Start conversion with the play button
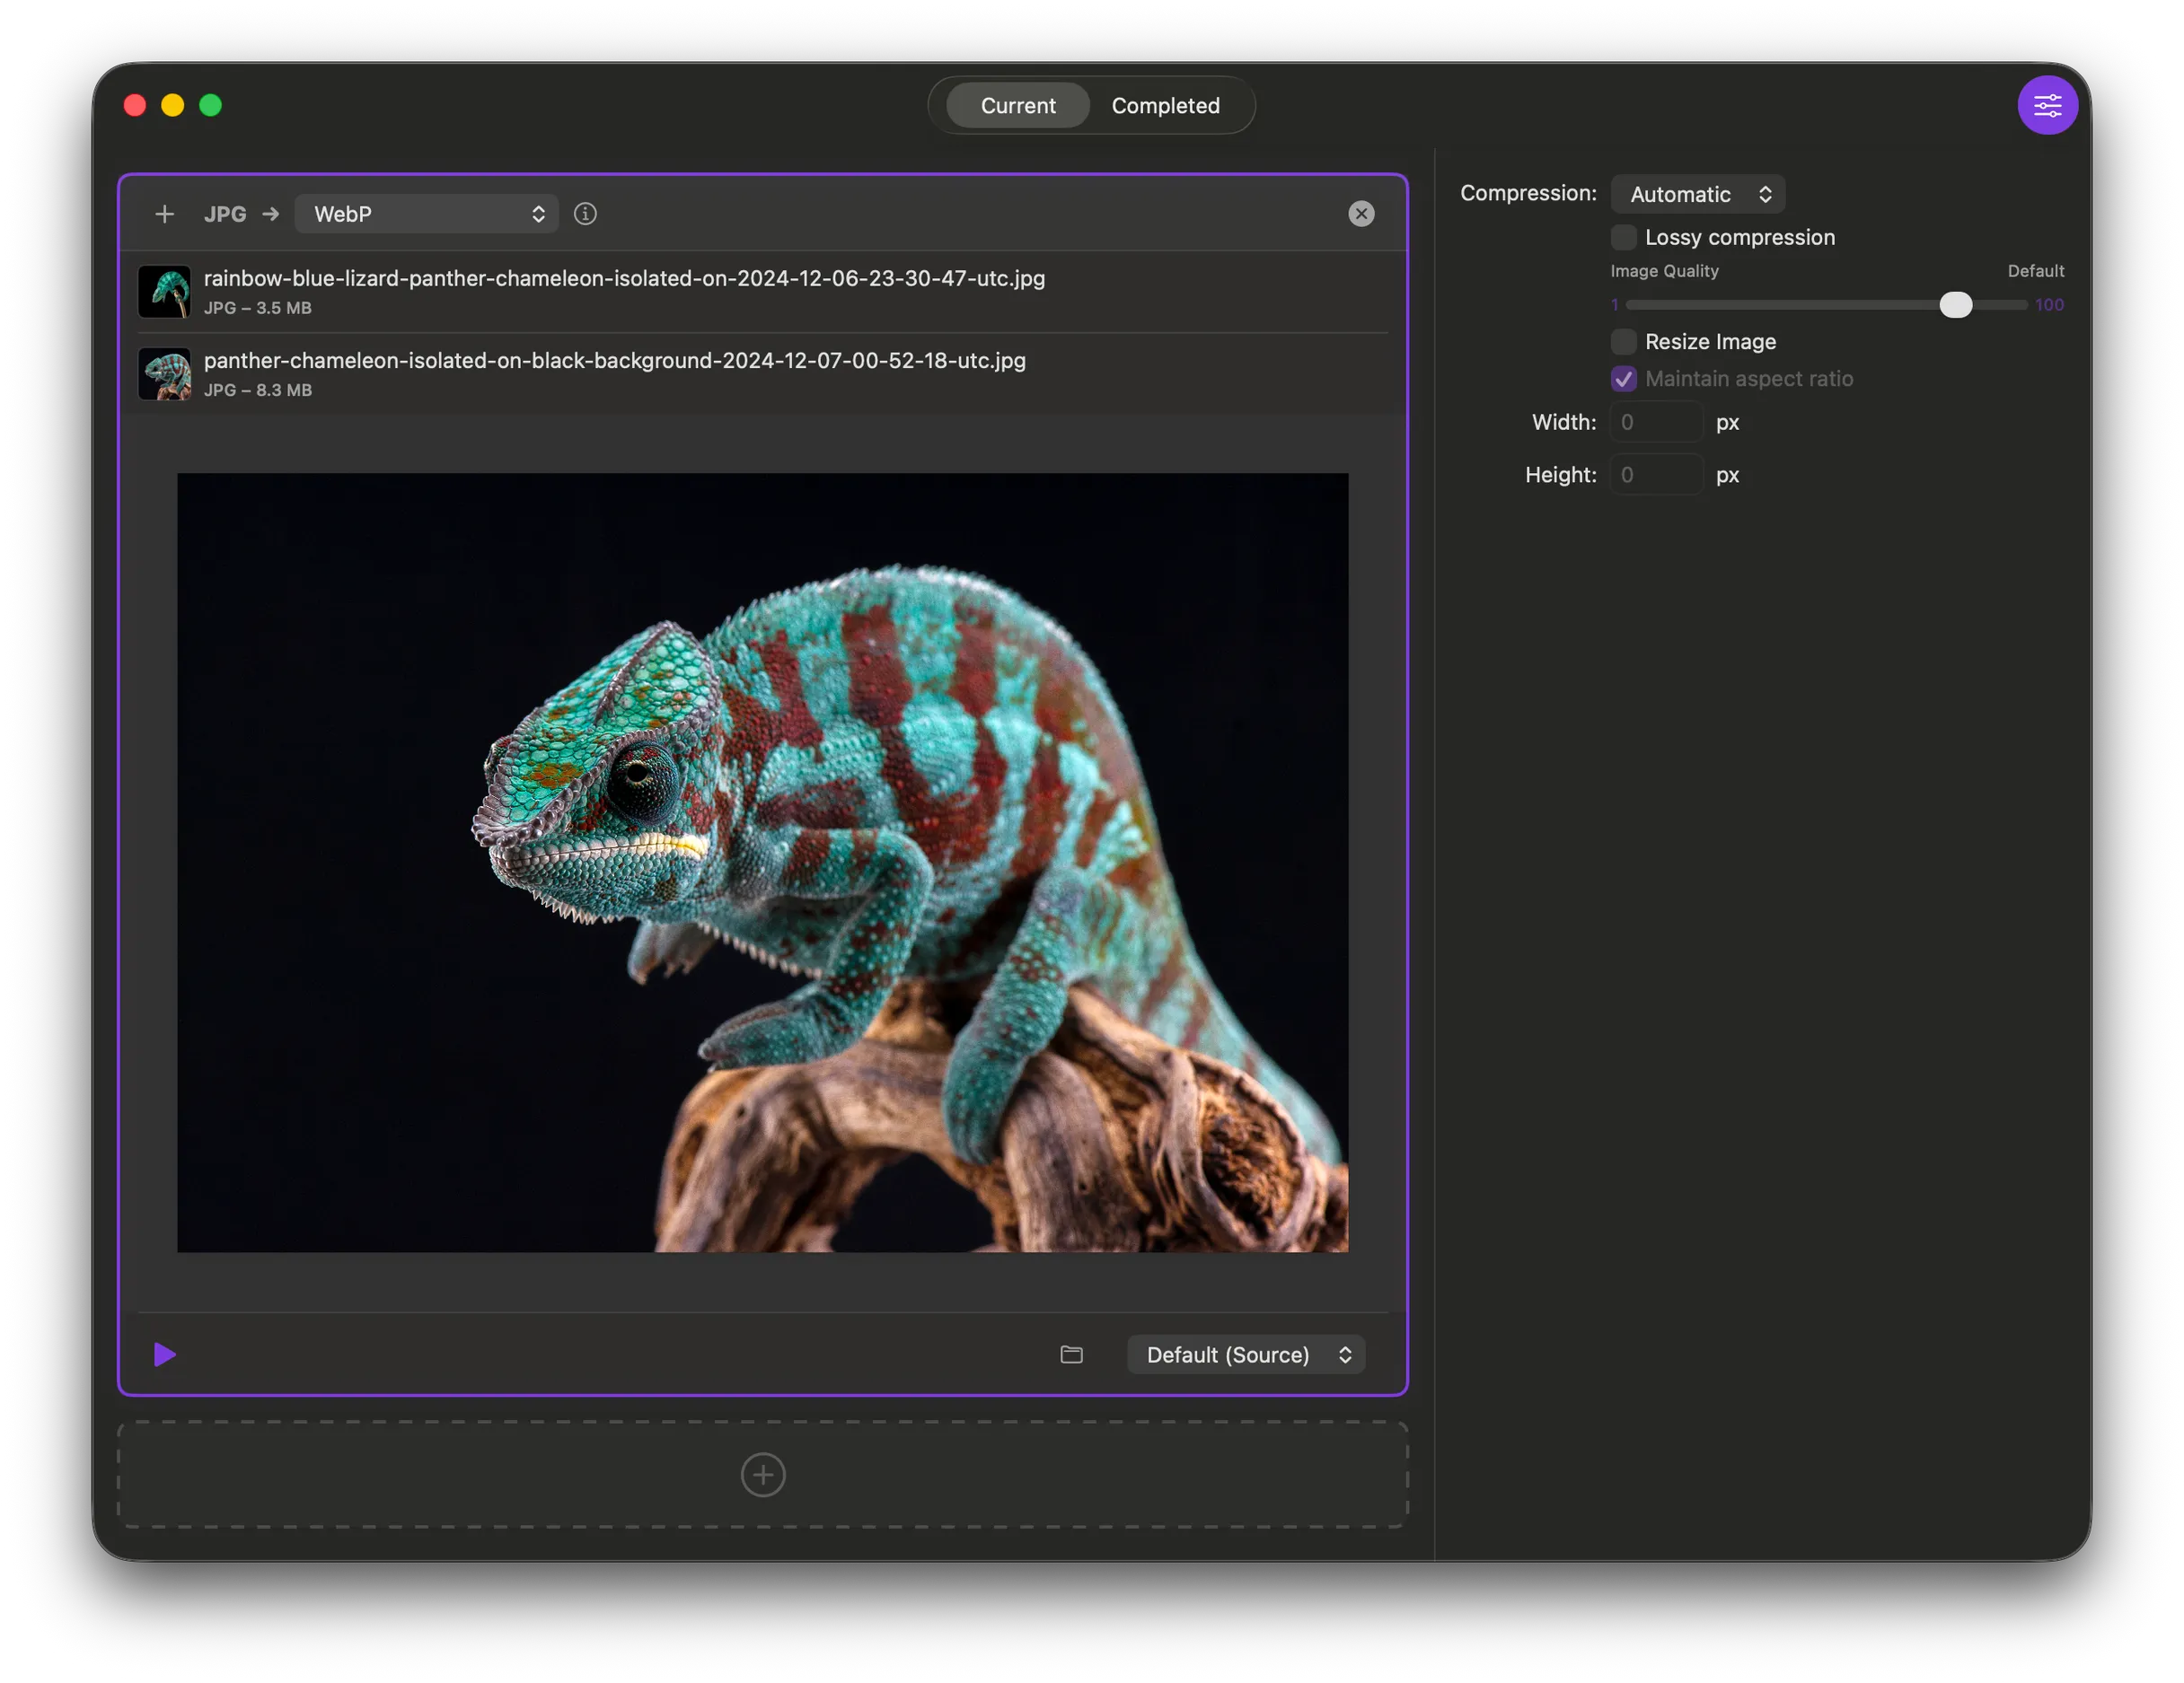 165,1354
